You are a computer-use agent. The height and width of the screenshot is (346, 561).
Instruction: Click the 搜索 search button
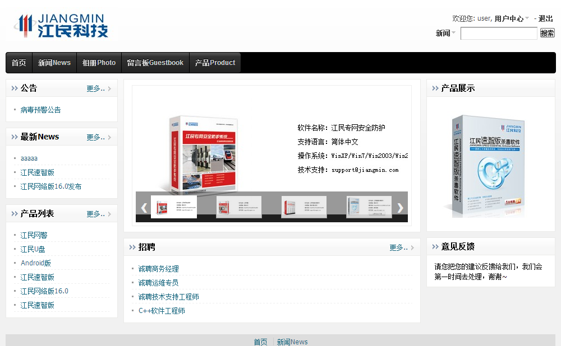pos(547,33)
